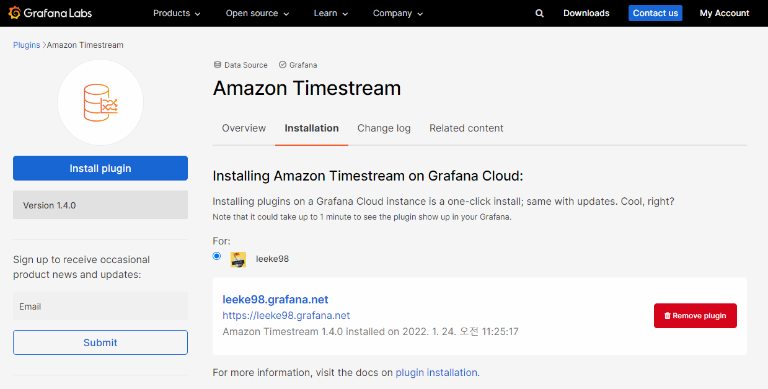The image size is (768, 389).
Task: Expand the Products dropdown menu
Action: pos(176,12)
